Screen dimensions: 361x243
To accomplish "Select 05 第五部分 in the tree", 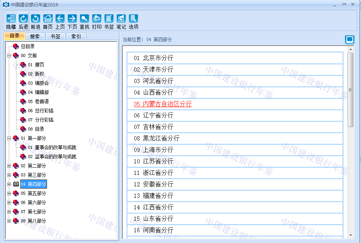I will point(33,194).
